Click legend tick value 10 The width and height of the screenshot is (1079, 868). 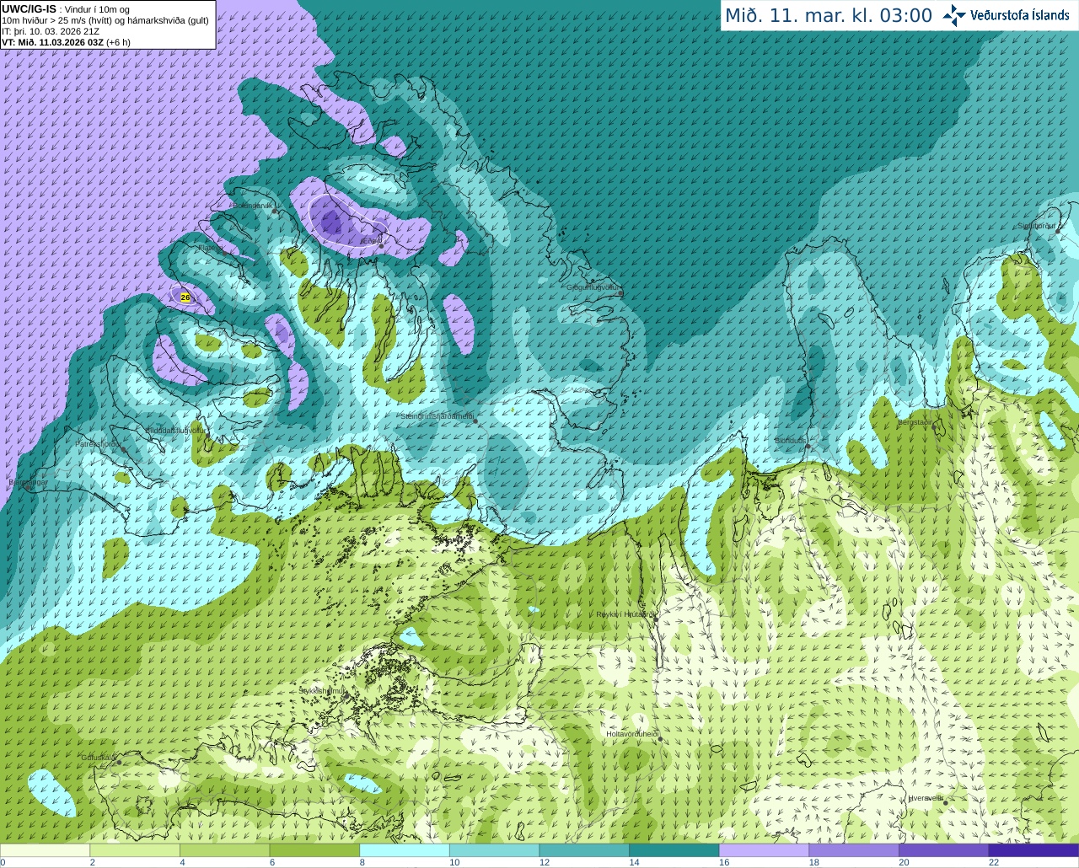454,862
